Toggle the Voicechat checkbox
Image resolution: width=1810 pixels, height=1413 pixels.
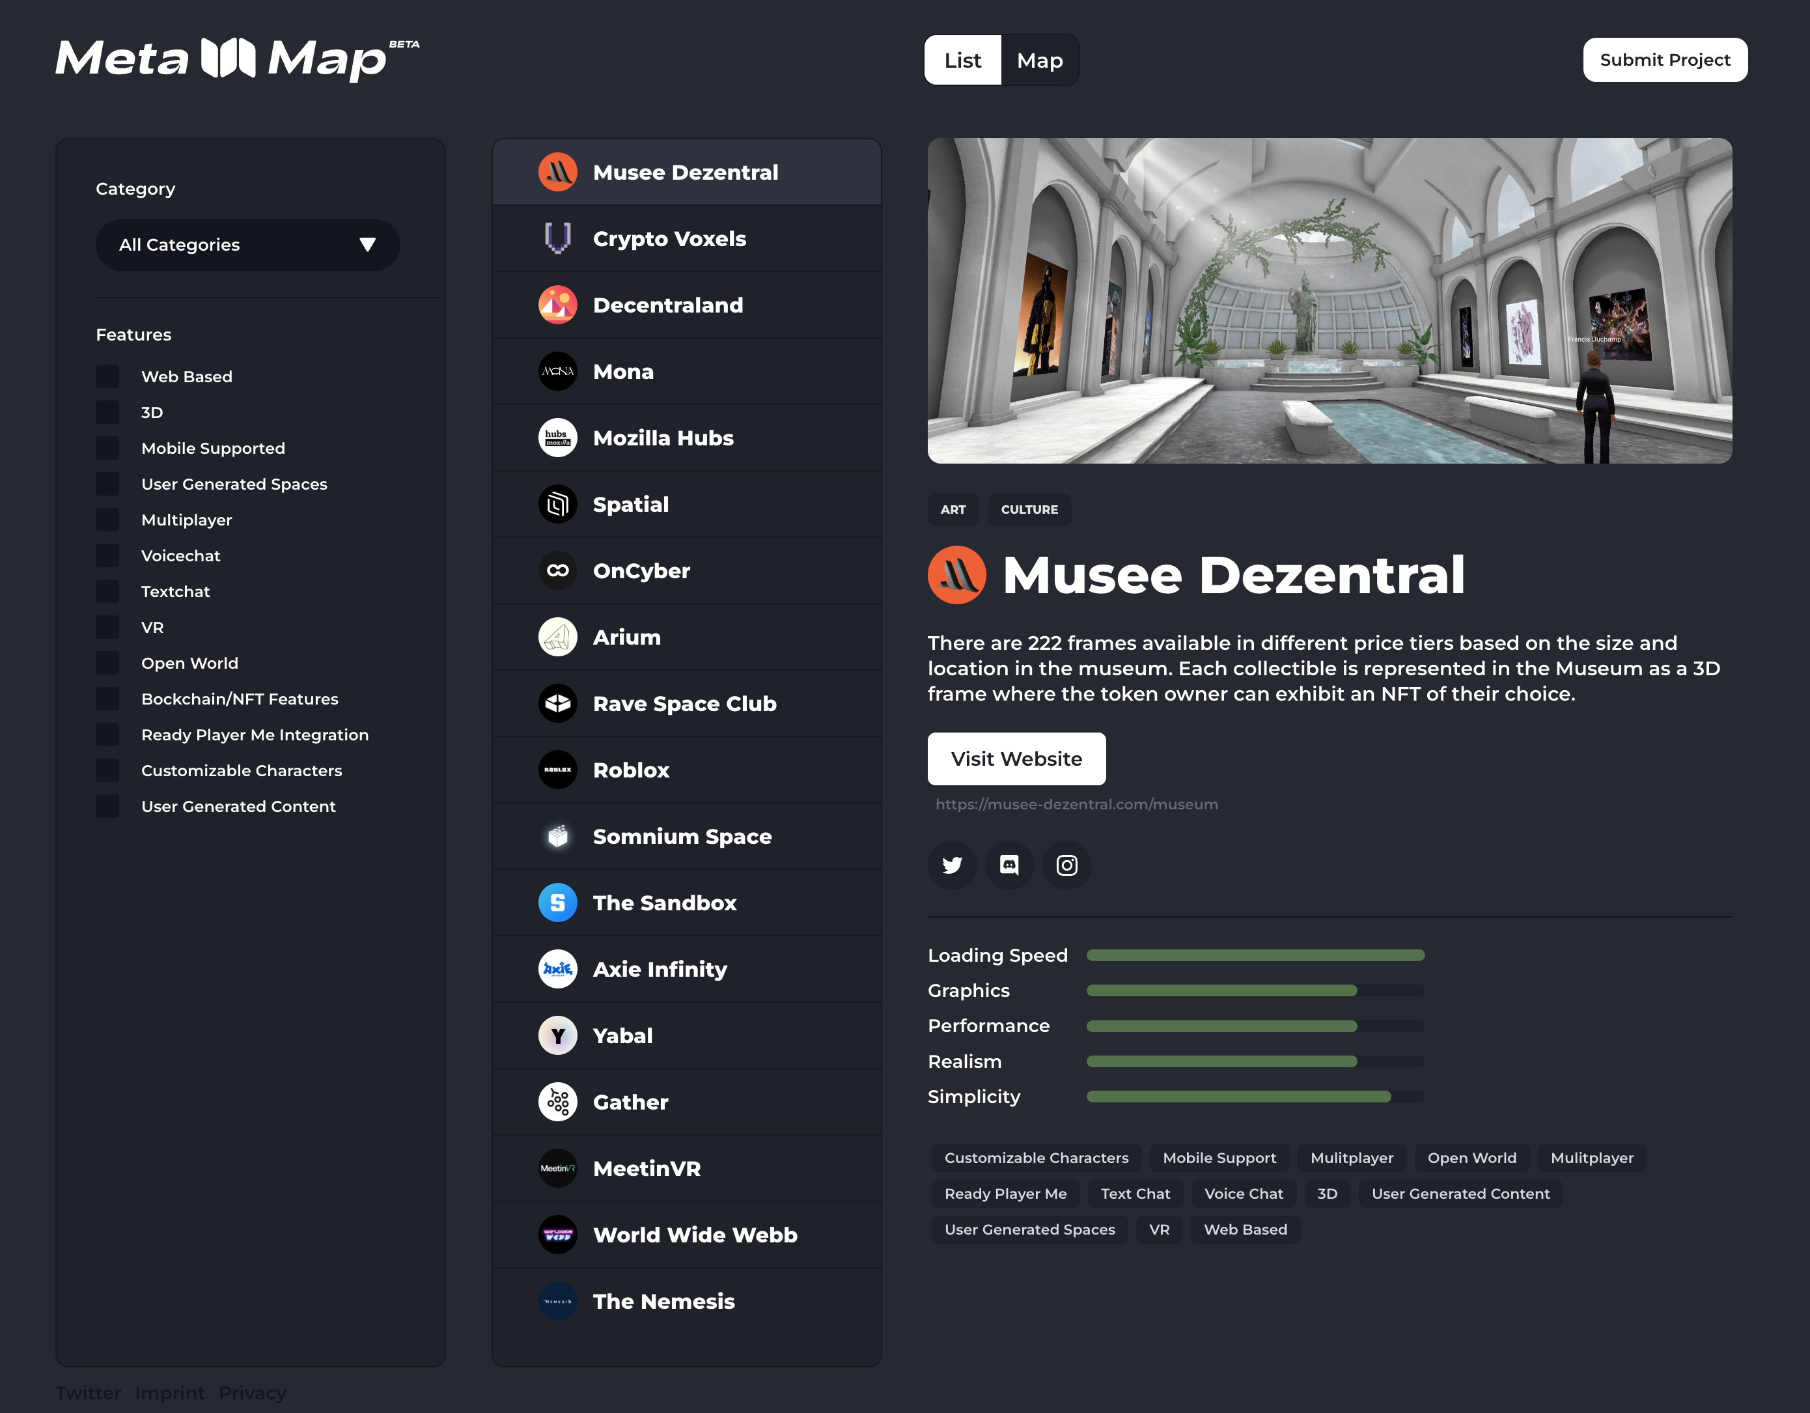[107, 555]
